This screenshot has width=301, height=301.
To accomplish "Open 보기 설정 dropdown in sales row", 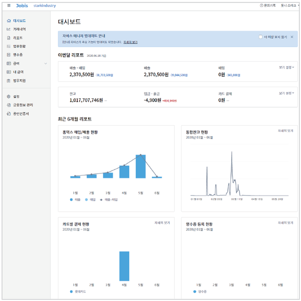I will (286, 67).
